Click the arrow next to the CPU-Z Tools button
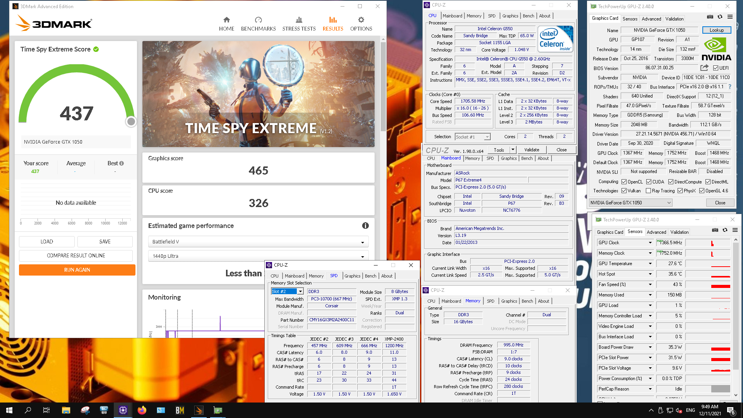 pyautogui.click(x=513, y=150)
